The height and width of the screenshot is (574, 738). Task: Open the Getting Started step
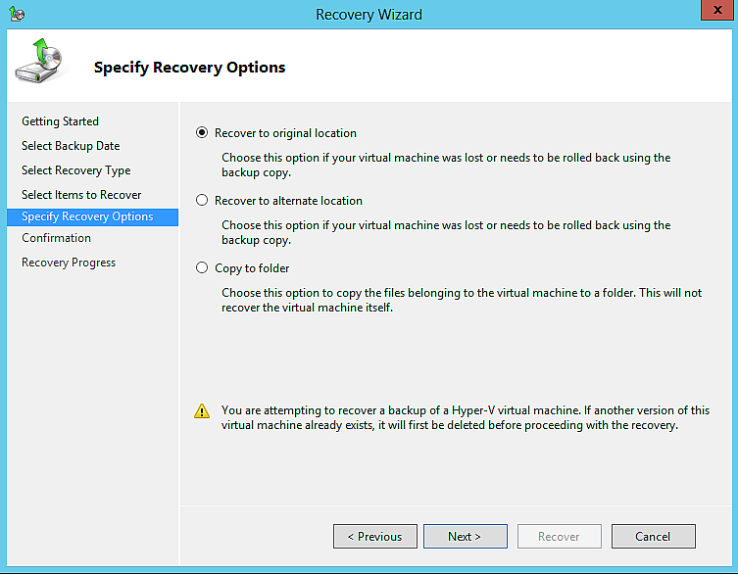[60, 121]
